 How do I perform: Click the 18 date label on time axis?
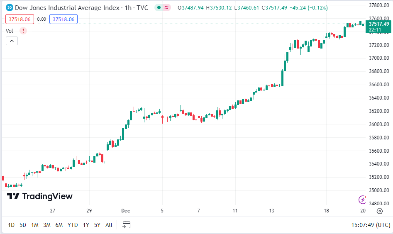(x=326, y=211)
